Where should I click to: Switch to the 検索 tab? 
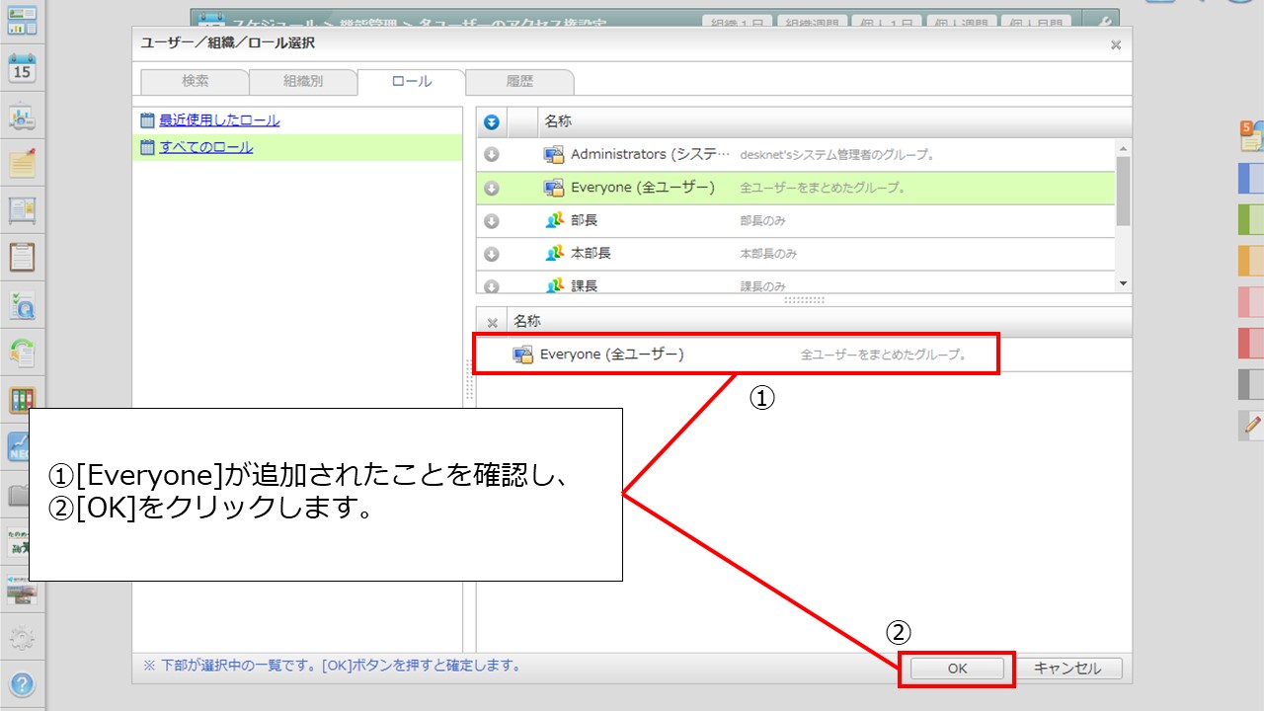[x=195, y=82]
